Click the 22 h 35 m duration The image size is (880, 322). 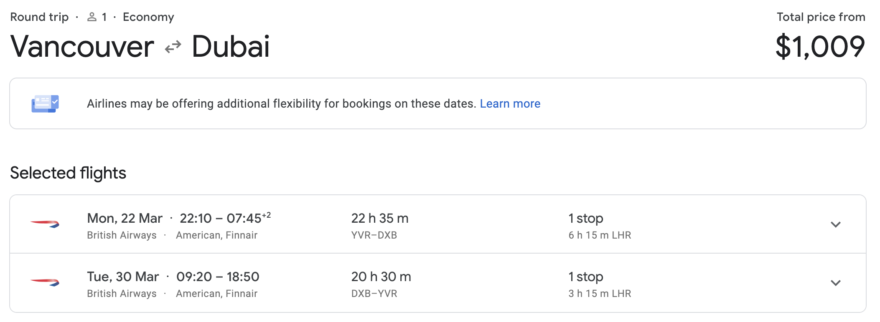point(379,218)
